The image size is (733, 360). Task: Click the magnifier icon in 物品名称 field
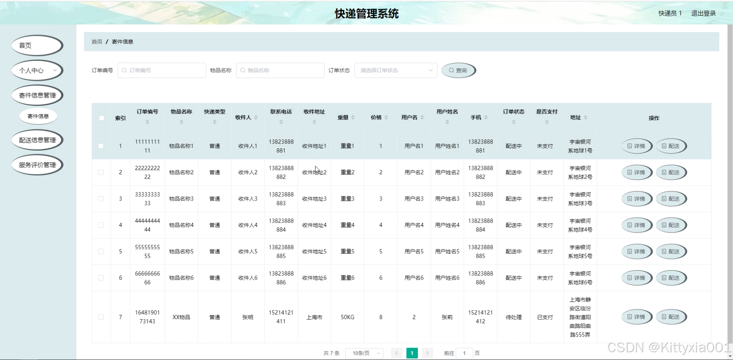[243, 71]
